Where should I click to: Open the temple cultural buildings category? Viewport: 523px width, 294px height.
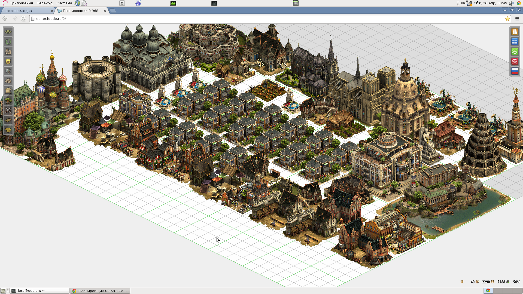[8, 91]
